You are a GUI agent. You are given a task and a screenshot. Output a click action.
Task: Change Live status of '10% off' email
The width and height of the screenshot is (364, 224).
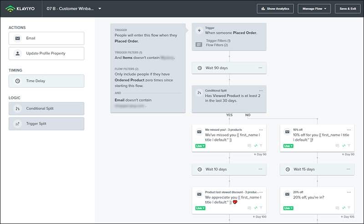288,146
